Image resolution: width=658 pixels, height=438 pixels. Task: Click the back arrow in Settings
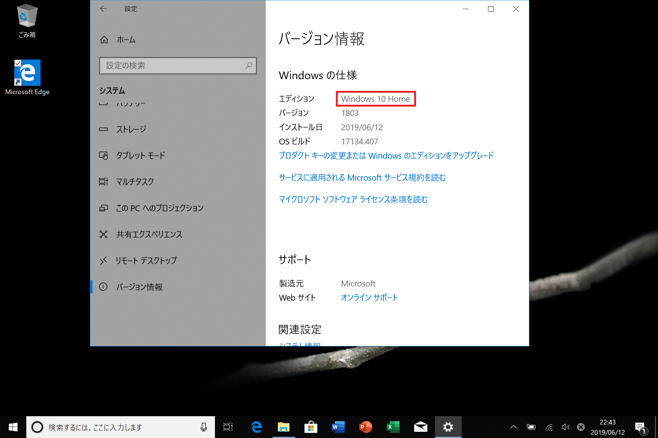click(103, 9)
